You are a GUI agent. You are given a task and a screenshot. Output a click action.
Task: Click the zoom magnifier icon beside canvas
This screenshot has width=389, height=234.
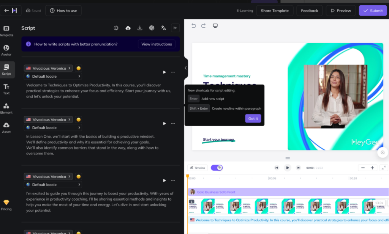pyautogui.click(x=383, y=152)
